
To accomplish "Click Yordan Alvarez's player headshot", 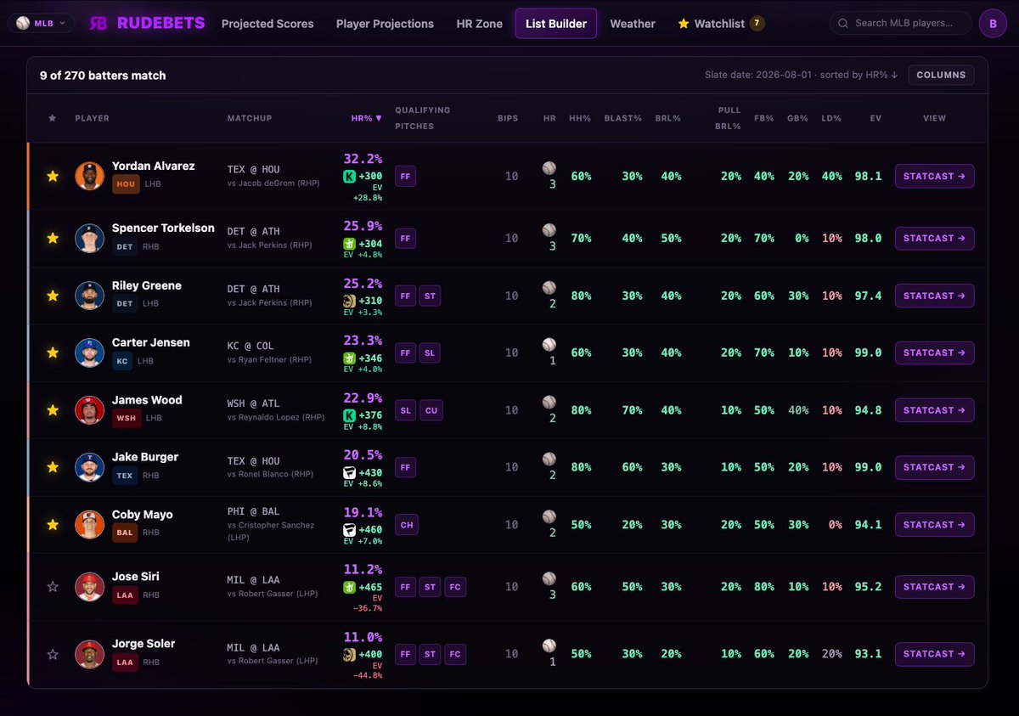I will coord(89,176).
